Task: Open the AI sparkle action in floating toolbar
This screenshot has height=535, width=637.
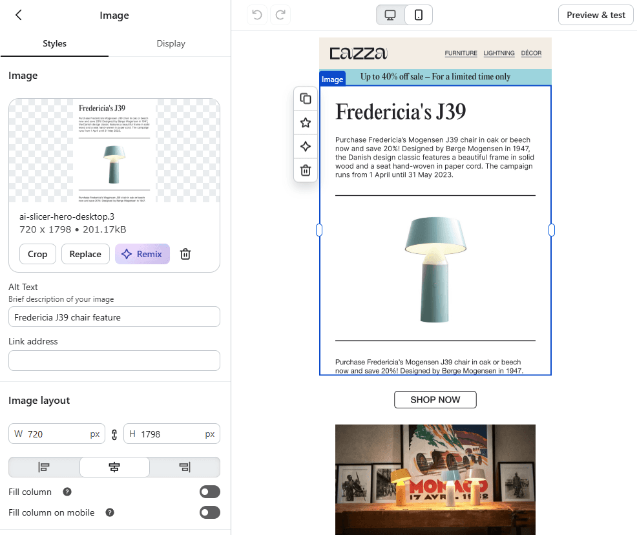Action: [x=306, y=146]
